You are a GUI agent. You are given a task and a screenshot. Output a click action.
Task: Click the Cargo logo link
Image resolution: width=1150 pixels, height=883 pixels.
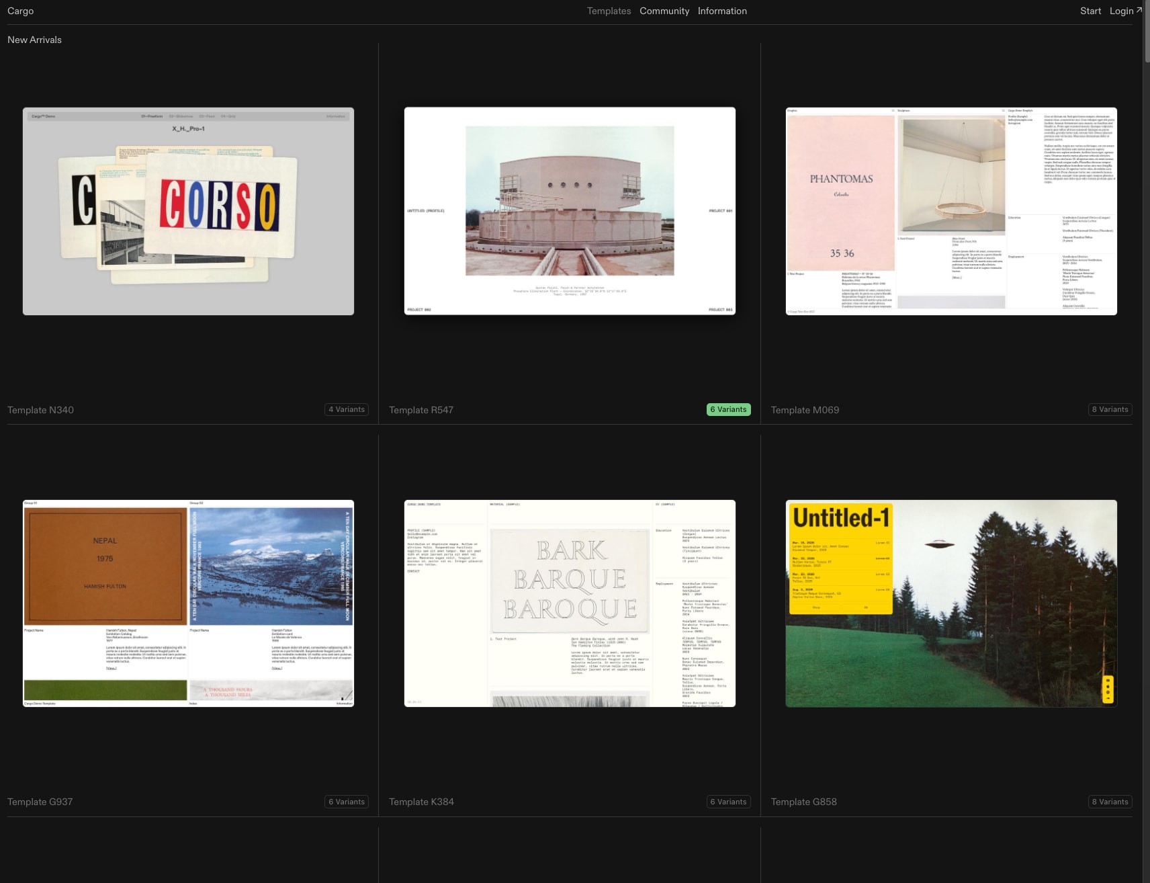[x=20, y=11]
